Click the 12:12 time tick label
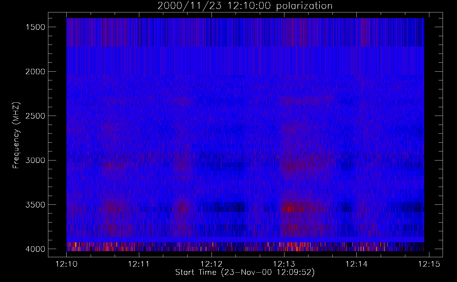The image size is (457, 282). pos(212,264)
